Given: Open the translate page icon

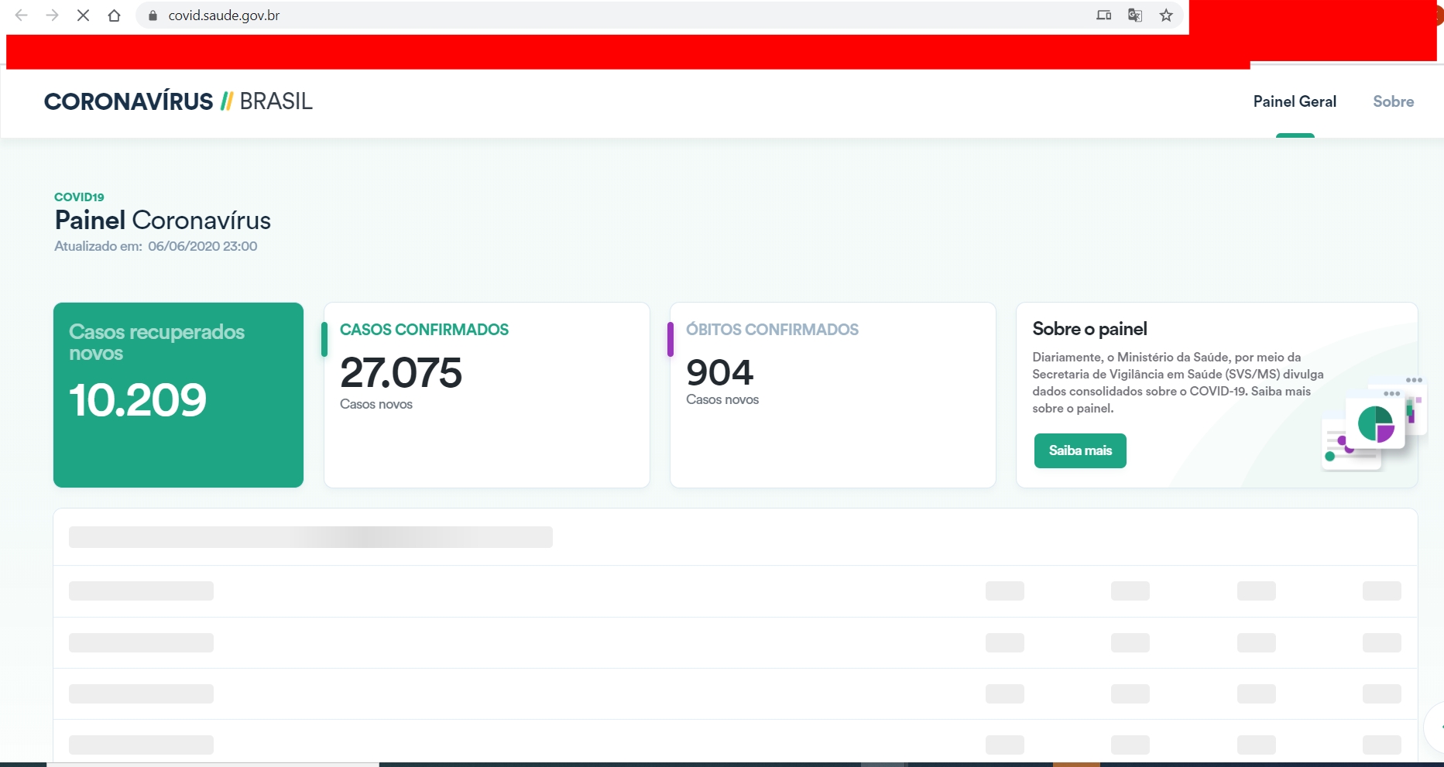Looking at the screenshot, I should (1134, 15).
